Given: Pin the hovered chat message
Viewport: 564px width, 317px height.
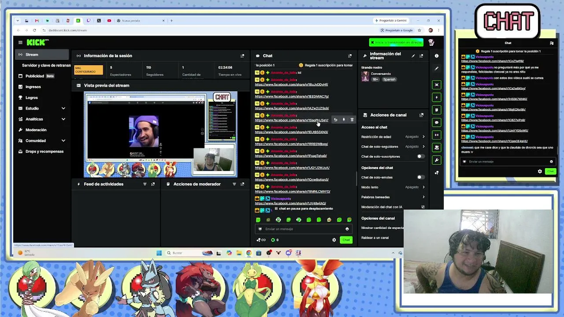Looking at the screenshot, I should click(344, 120).
